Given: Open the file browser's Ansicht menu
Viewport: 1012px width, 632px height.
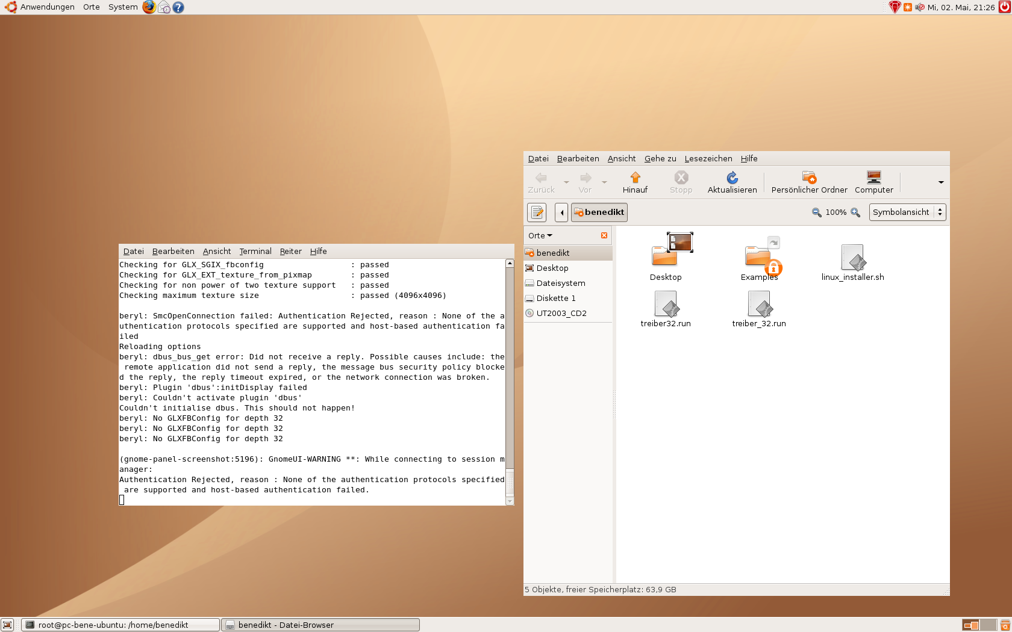Looking at the screenshot, I should point(622,159).
